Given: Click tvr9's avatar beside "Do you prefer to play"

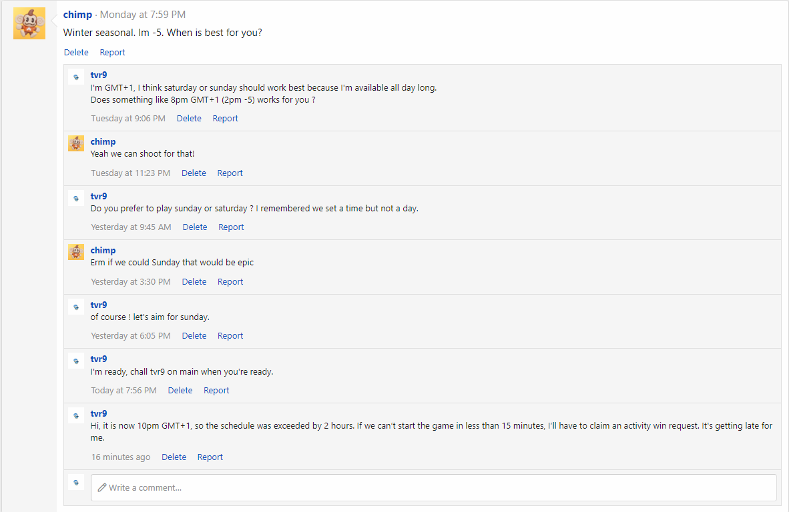Looking at the screenshot, I should click(x=76, y=198).
